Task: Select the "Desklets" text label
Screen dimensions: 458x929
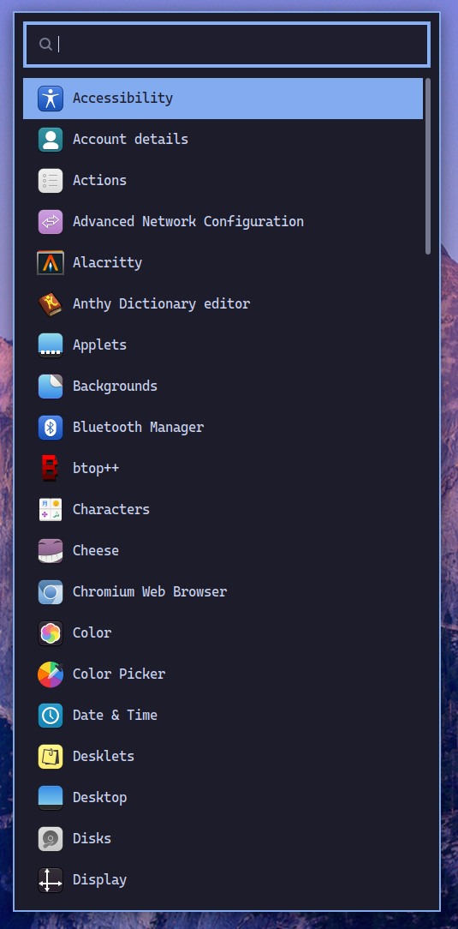Action: pyautogui.click(x=104, y=757)
